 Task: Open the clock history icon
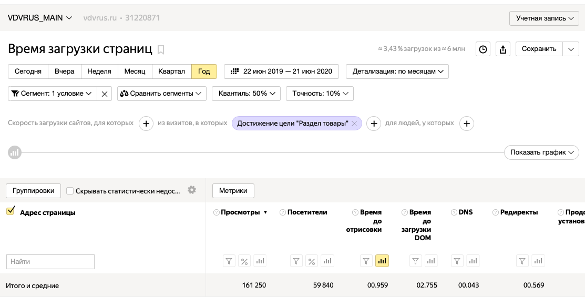pyautogui.click(x=483, y=49)
